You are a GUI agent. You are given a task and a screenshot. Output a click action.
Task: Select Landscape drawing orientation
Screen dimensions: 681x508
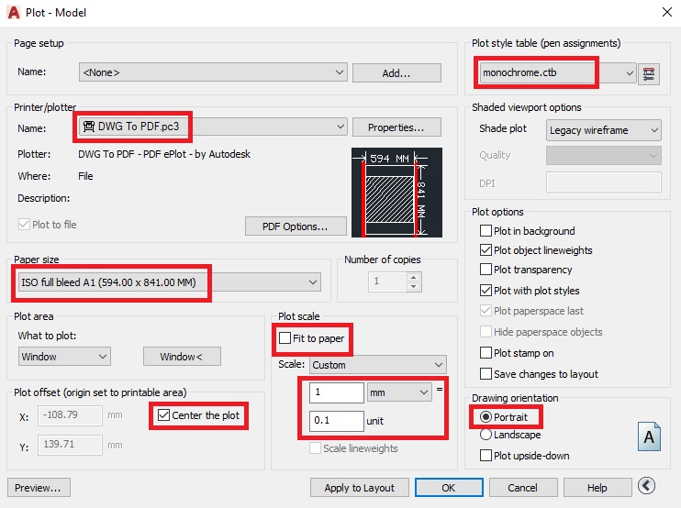(486, 436)
